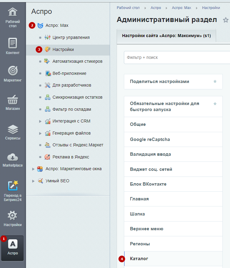Open Веб-приложение in the tree
The width and height of the screenshot is (230, 268).
click(x=69, y=73)
